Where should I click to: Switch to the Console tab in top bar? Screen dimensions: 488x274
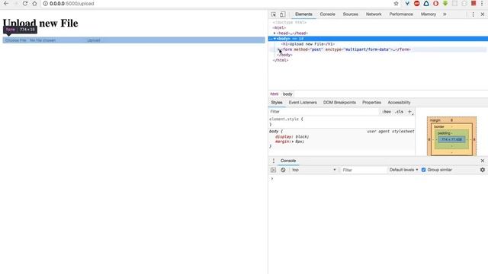327,14
